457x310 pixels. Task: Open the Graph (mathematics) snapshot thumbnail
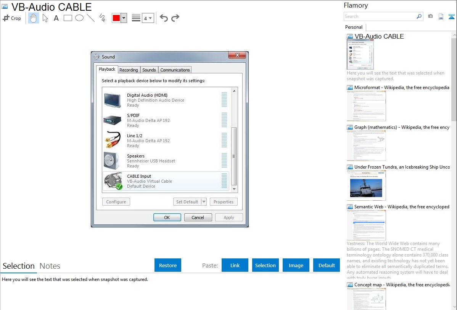[366, 146]
